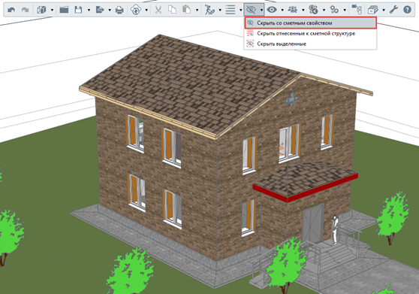Click the undo arrow icon

point(11,11)
